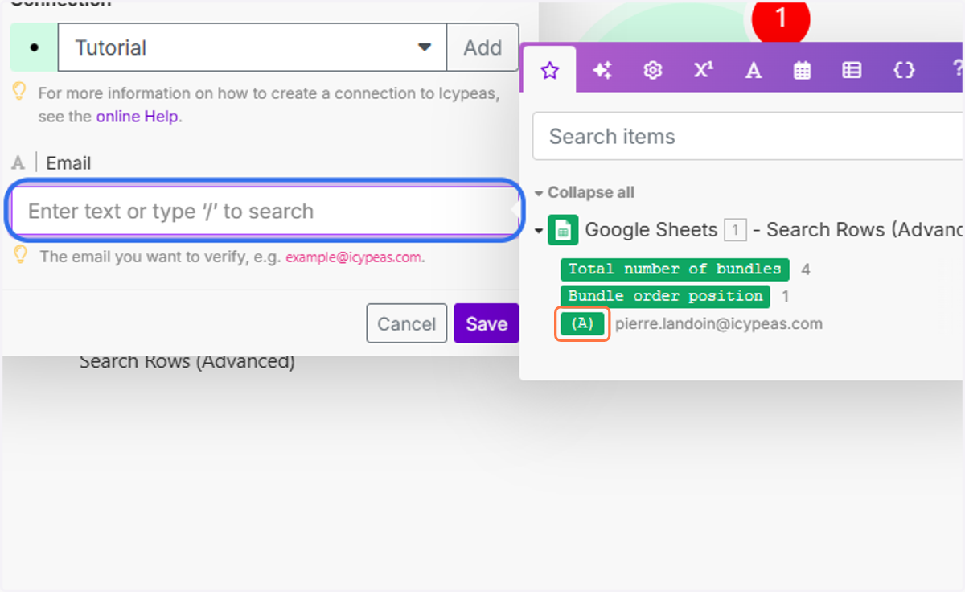
Task: Click the Cancel button
Action: tap(406, 323)
